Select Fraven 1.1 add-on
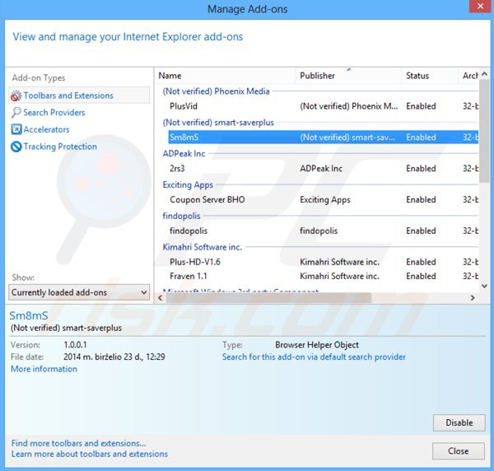Image resolution: width=494 pixels, height=471 pixels. click(189, 277)
